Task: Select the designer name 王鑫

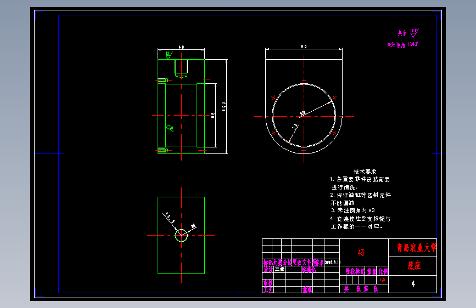Action: pos(279,269)
